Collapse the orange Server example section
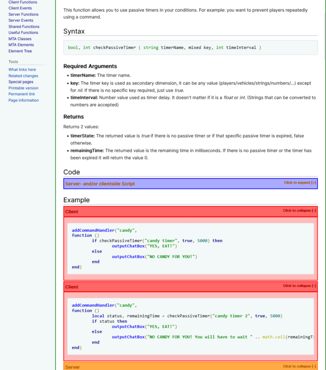326x370 pixels. coord(299,367)
